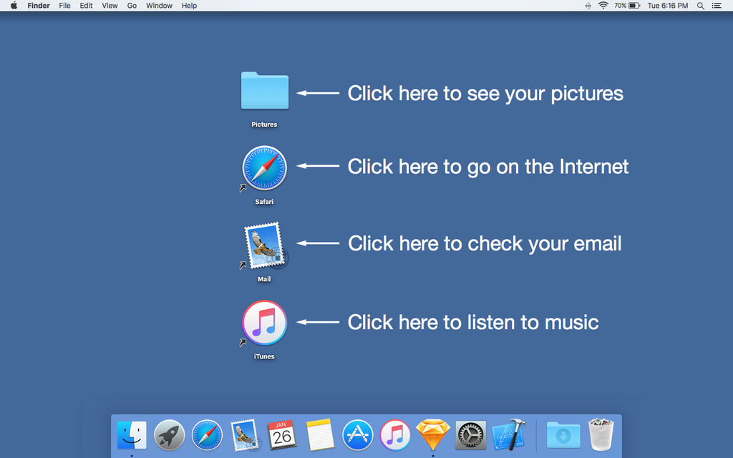Open Spotlight search magnifier

coord(700,6)
